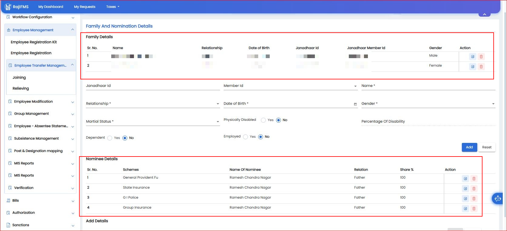Open the Relationship dropdown
The image size is (507, 231).
click(153, 104)
